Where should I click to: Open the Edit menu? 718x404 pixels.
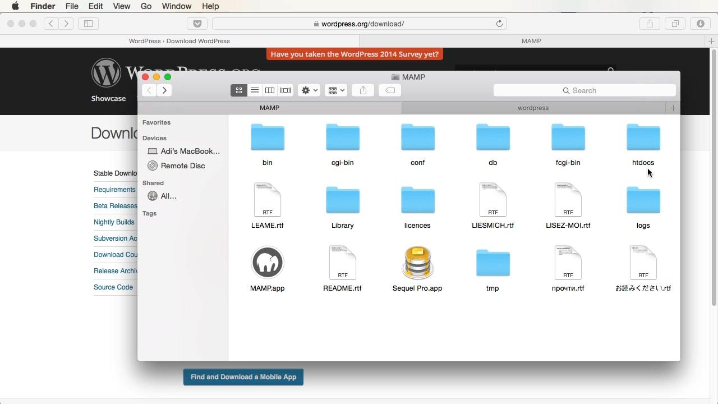95,6
